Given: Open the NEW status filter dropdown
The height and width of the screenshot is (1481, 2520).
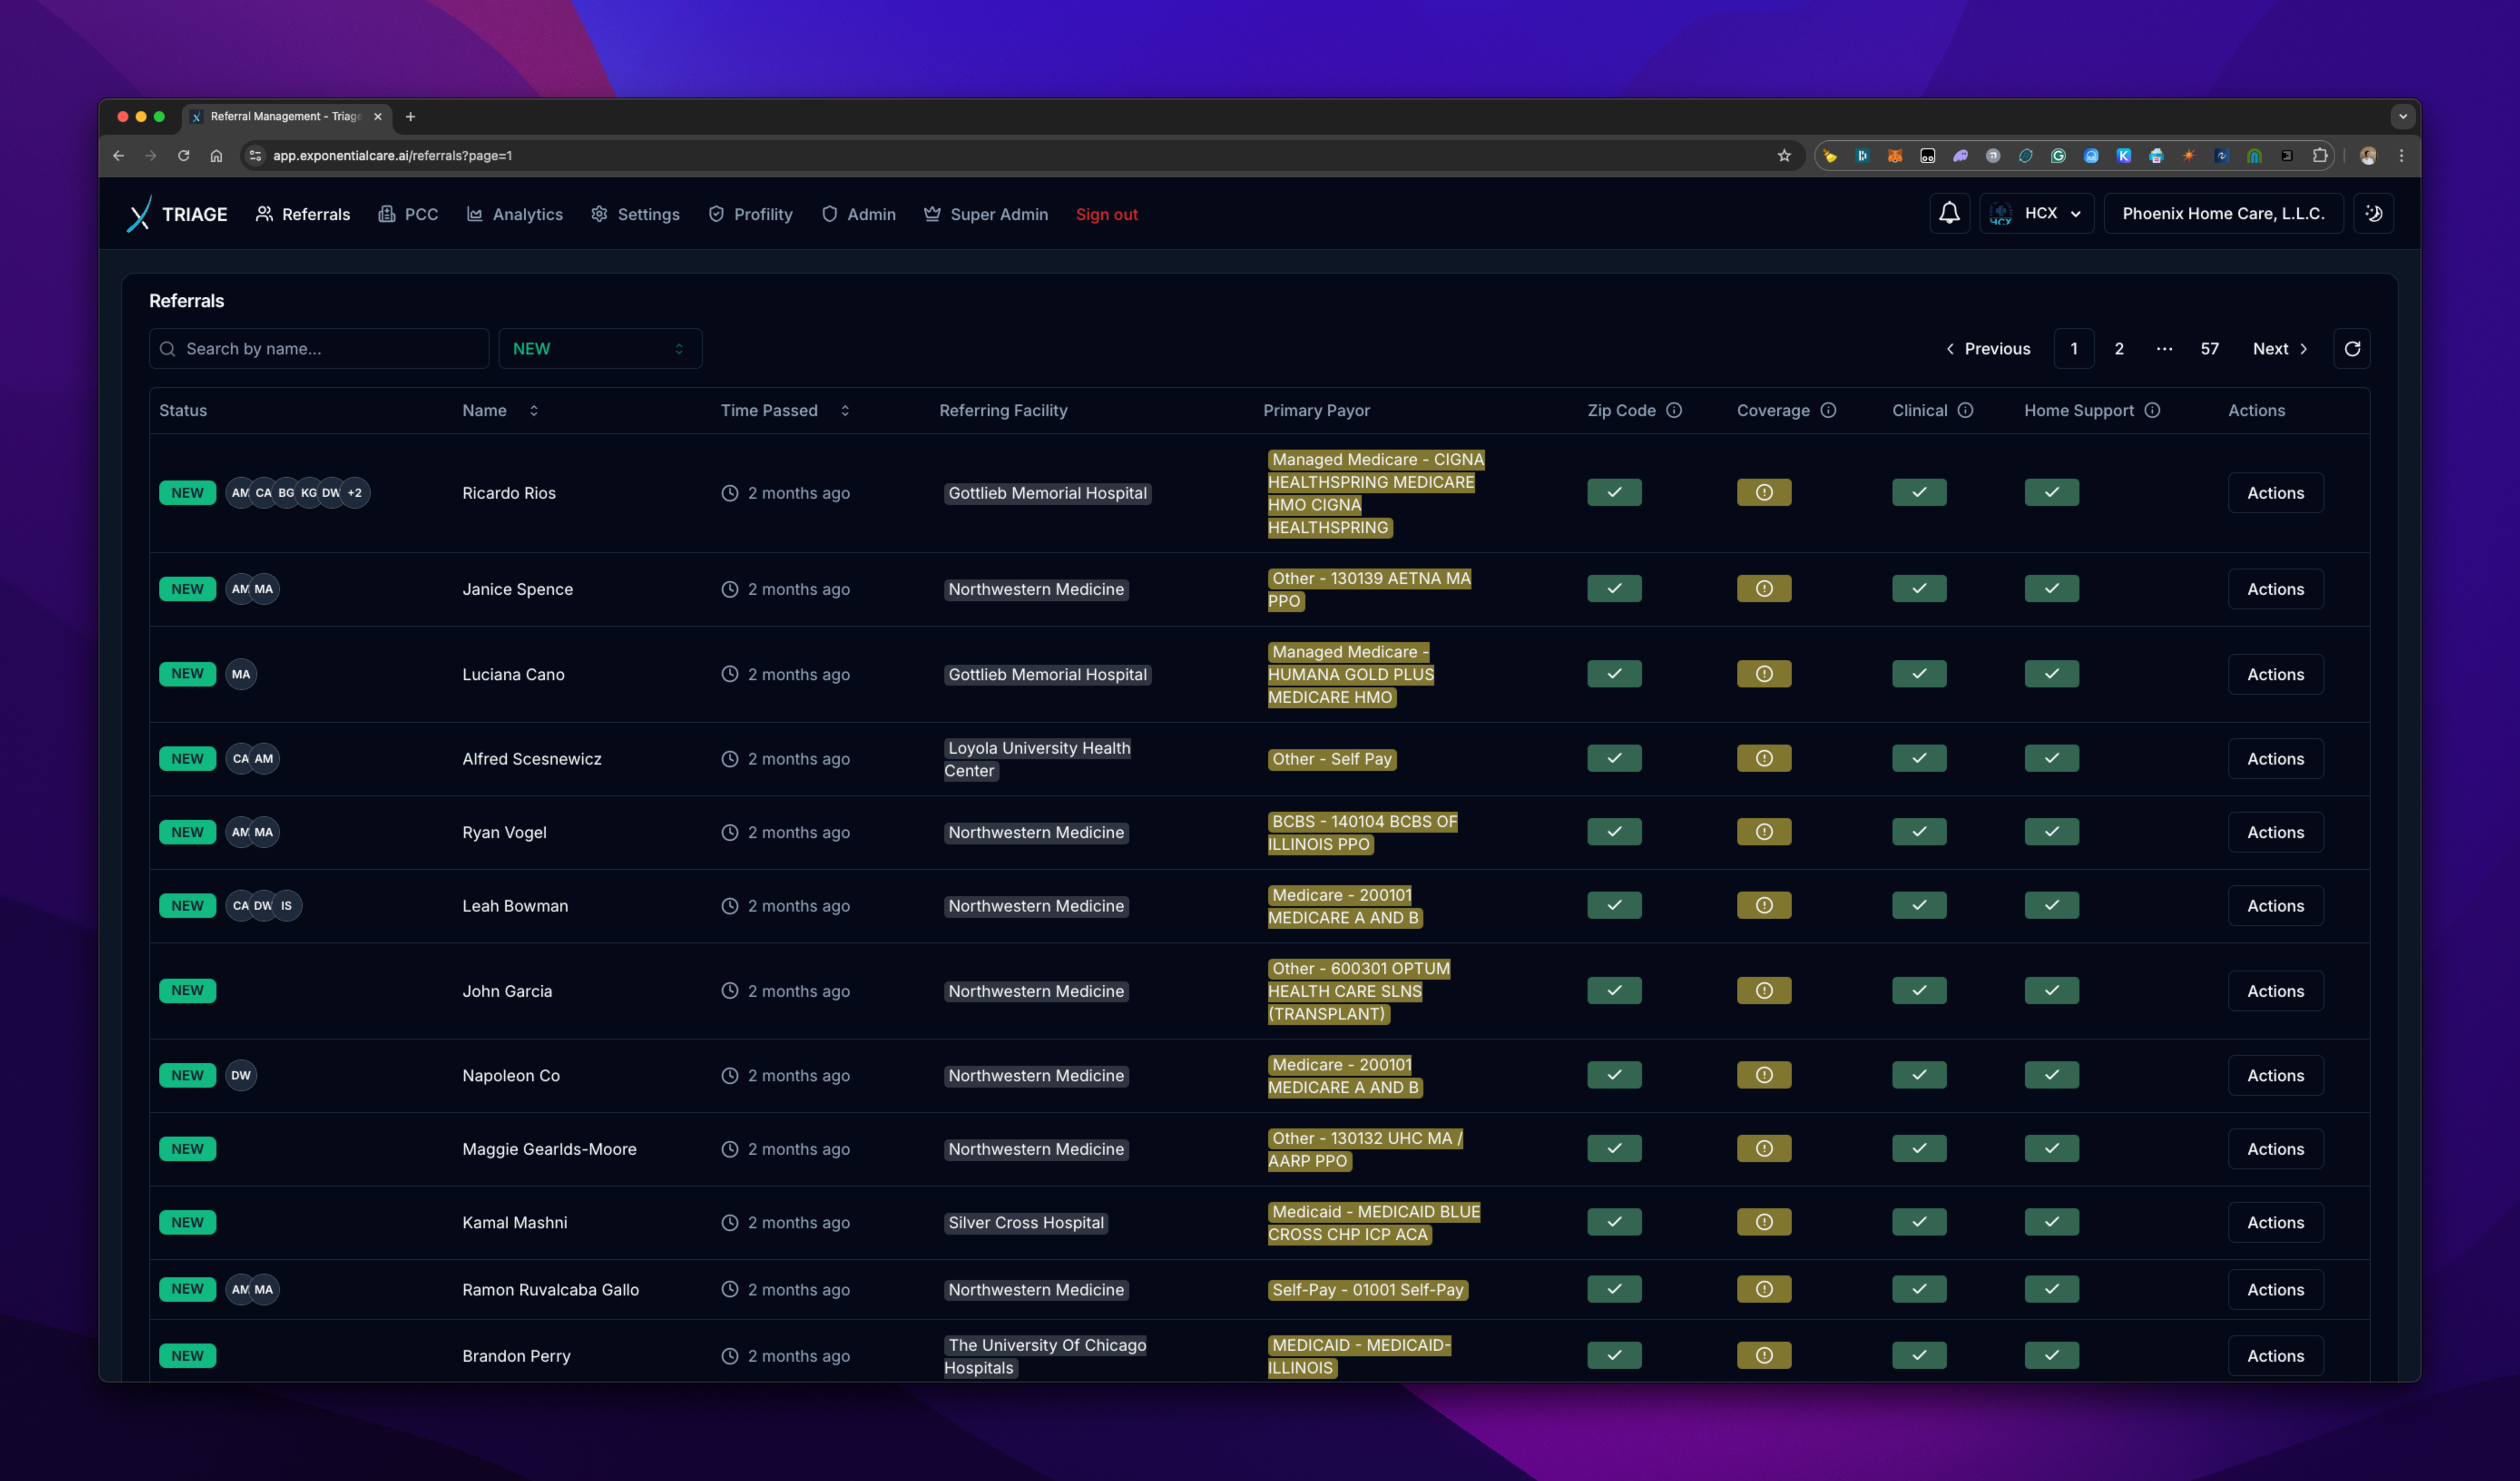Looking at the screenshot, I should 599,348.
